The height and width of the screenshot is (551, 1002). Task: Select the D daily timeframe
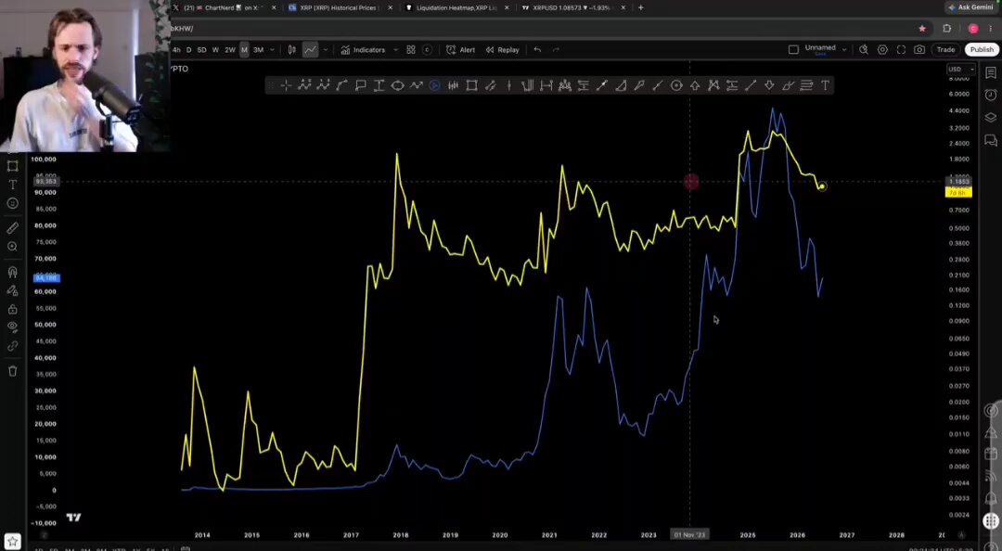click(x=188, y=50)
